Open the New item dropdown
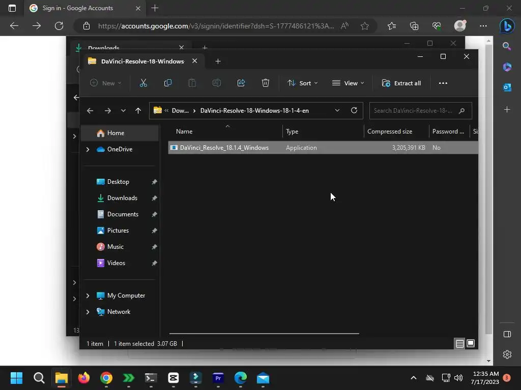Image resolution: width=521 pixels, height=390 pixels. point(106,83)
